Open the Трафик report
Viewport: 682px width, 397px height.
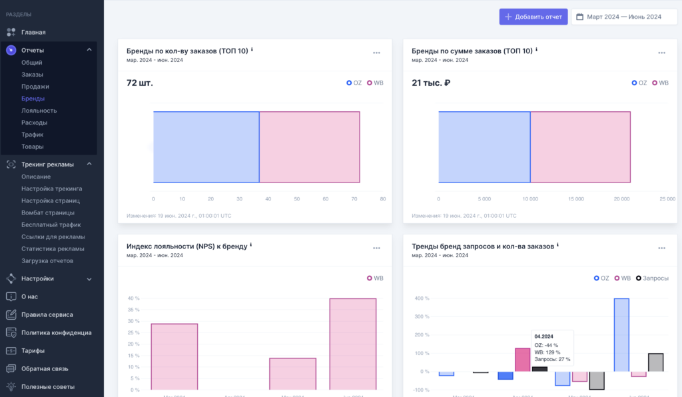[32, 135]
